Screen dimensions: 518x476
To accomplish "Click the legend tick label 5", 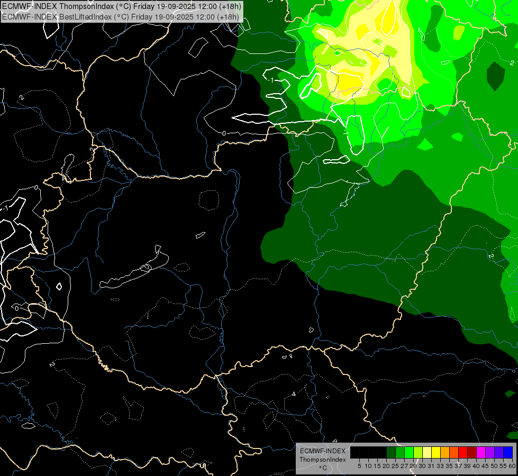I will point(359,466).
